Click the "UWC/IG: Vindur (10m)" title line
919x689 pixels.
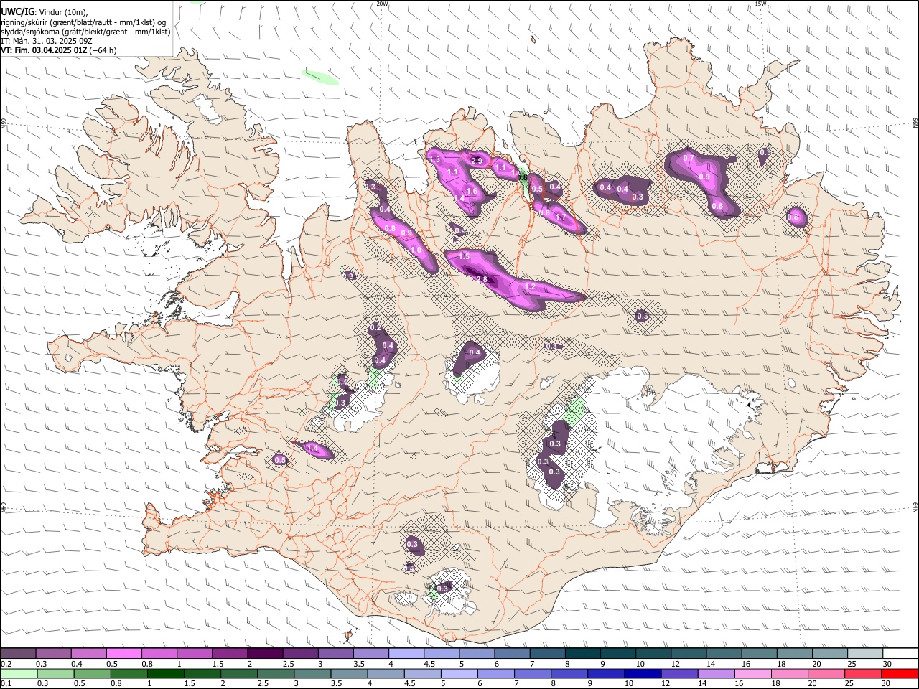(45, 12)
